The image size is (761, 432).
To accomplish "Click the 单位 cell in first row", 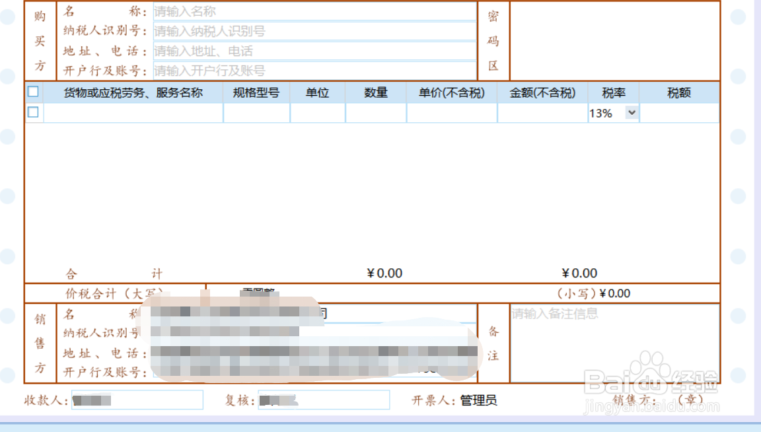I will 318,113.
